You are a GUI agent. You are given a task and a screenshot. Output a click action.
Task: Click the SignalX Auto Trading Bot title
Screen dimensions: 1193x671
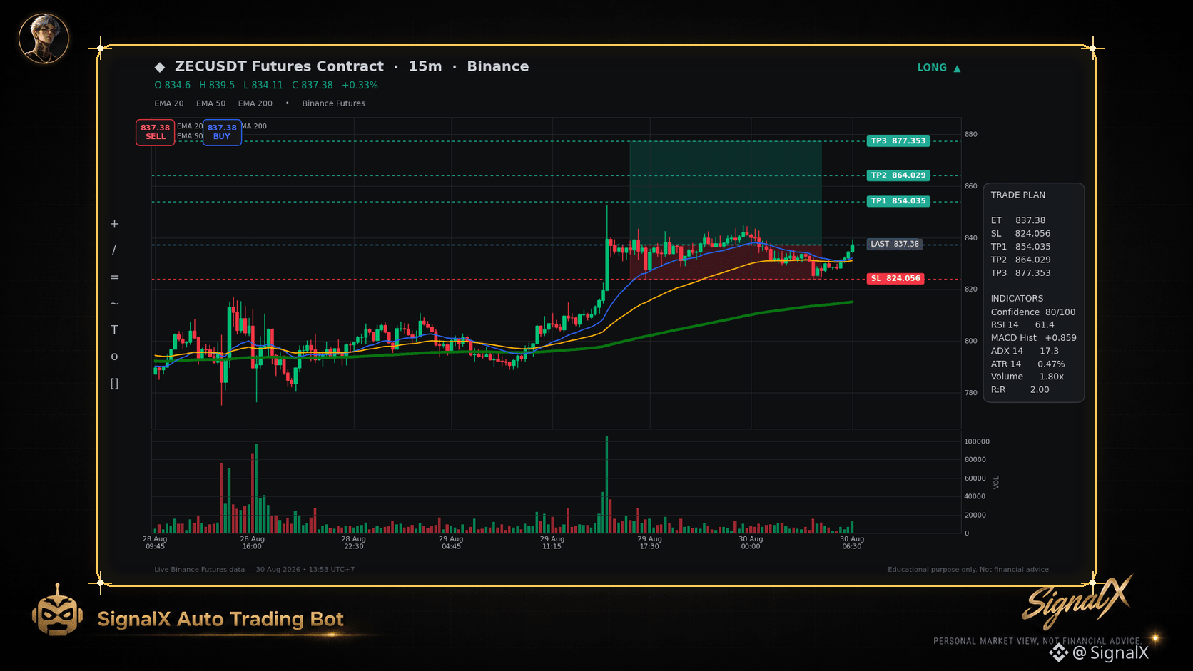click(x=220, y=619)
